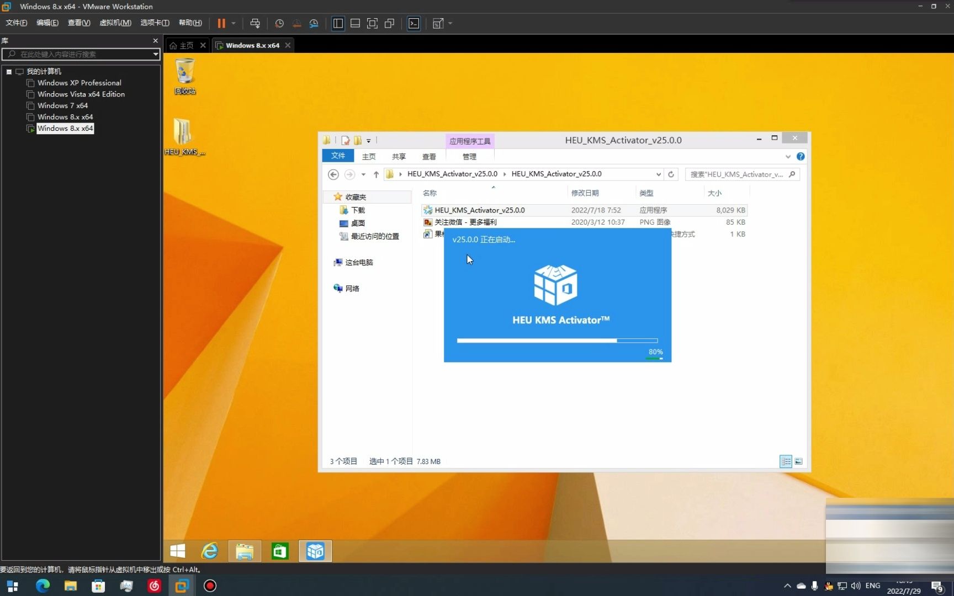Open the snapshot manager icon
The image size is (954, 596).
[x=314, y=23]
